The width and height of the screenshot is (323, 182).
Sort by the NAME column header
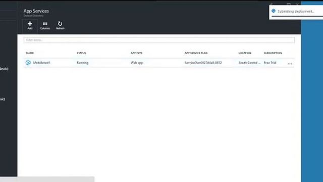coord(30,53)
